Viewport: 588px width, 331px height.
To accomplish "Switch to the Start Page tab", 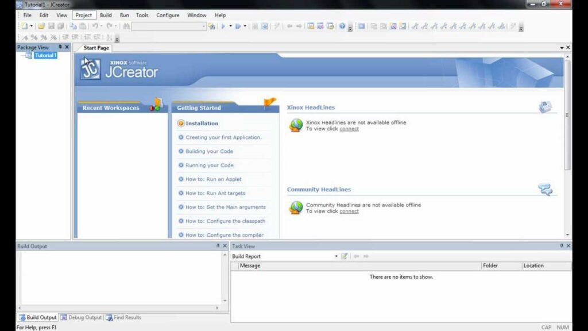I will [x=96, y=48].
